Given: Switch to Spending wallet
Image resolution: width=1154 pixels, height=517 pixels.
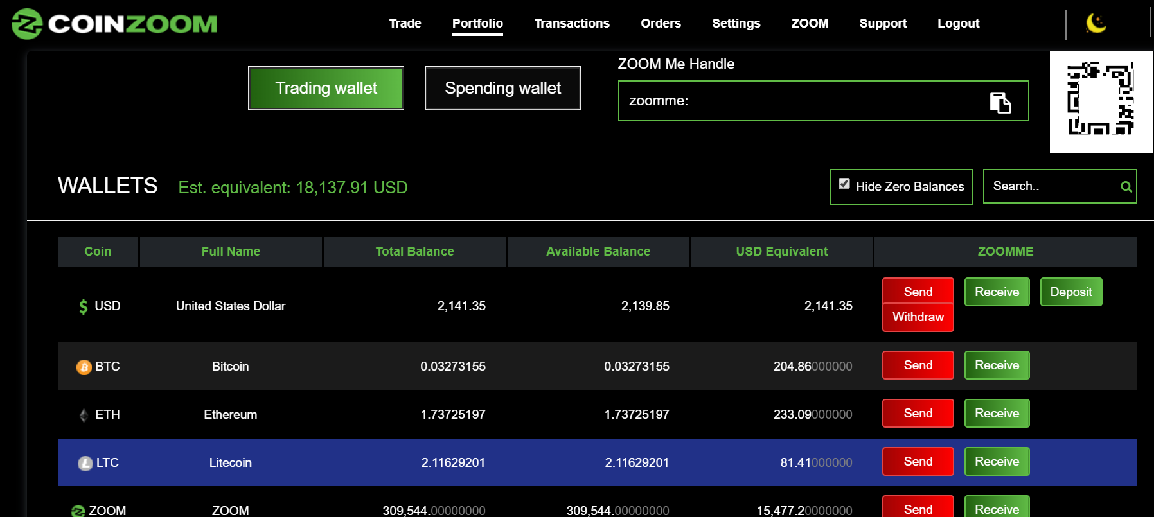Looking at the screenshot, I should click(502, 88).
